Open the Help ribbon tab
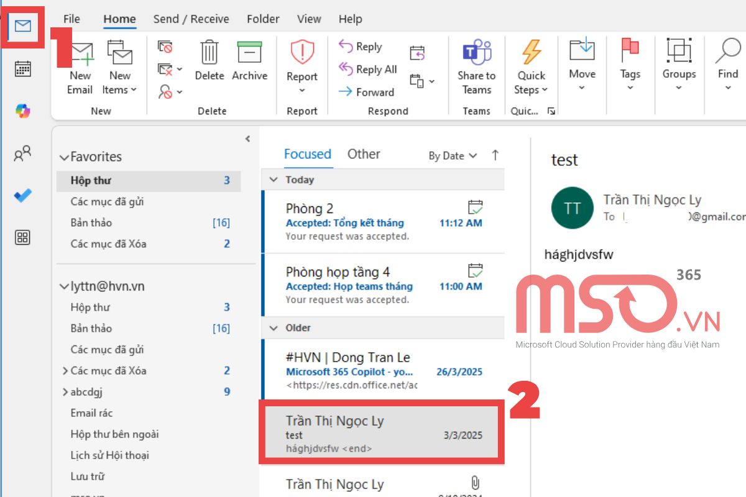Screen dimensions: 746x497 click(350, 19)
